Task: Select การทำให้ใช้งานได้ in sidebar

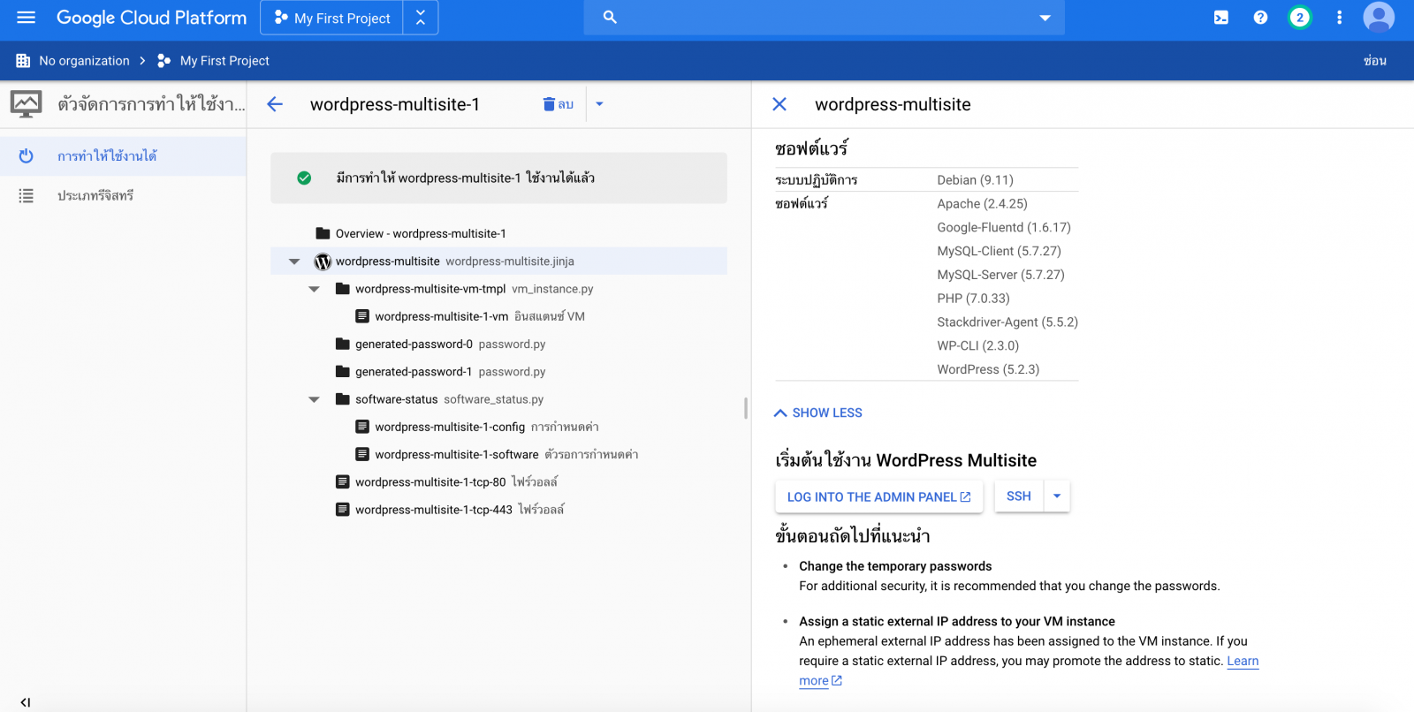Action: [x=123, y=156]
